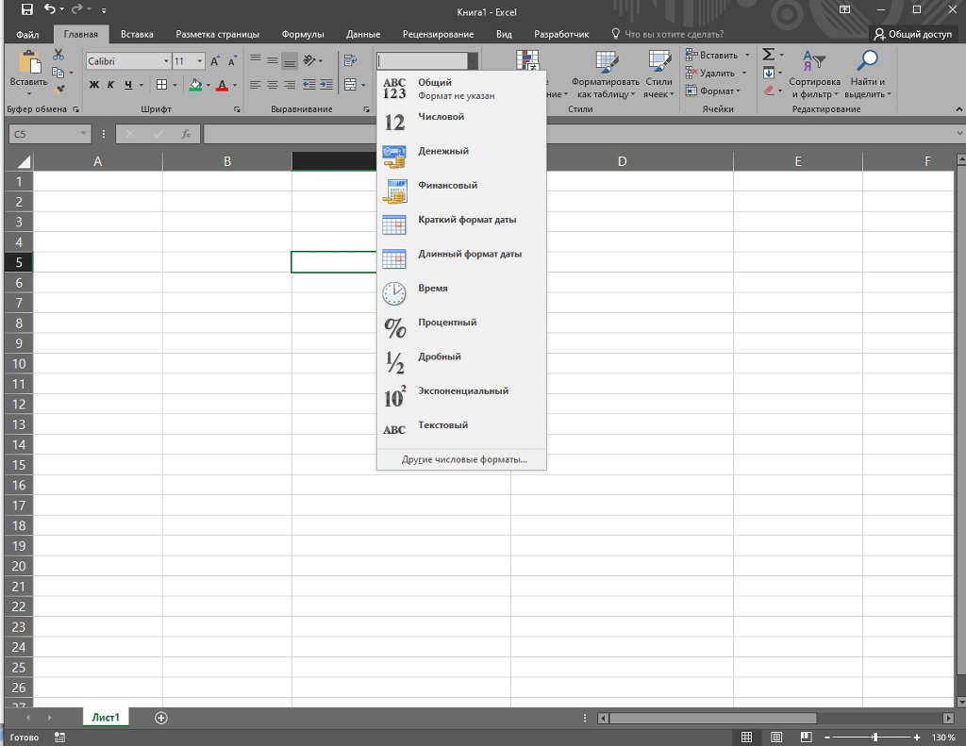Screen dimensions: 966x746
Task: Choose the Денежный format
Action: (461, 157)
